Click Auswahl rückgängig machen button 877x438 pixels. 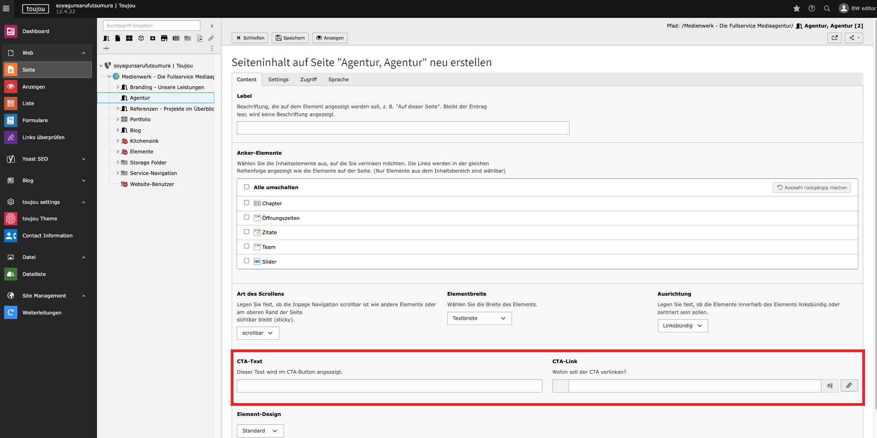pos(812,187)
